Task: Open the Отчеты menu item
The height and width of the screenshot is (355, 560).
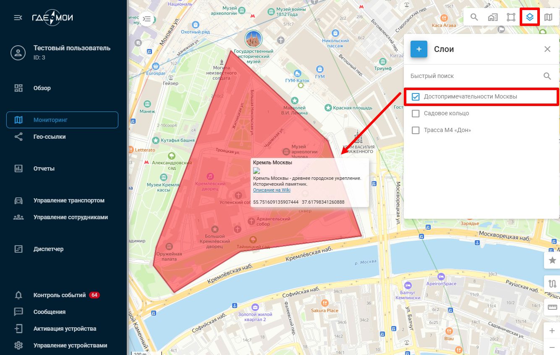Action: coord(44,169)
